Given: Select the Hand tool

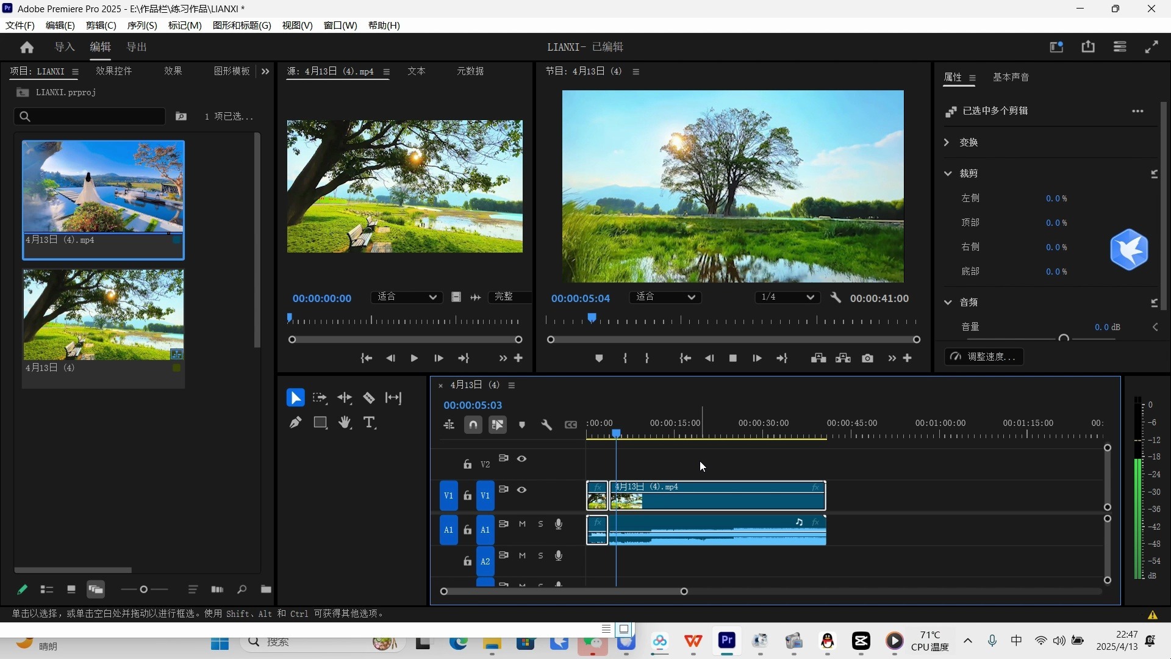Looking at the screenshot, I should pyautogui.click(x=345, y=422).
